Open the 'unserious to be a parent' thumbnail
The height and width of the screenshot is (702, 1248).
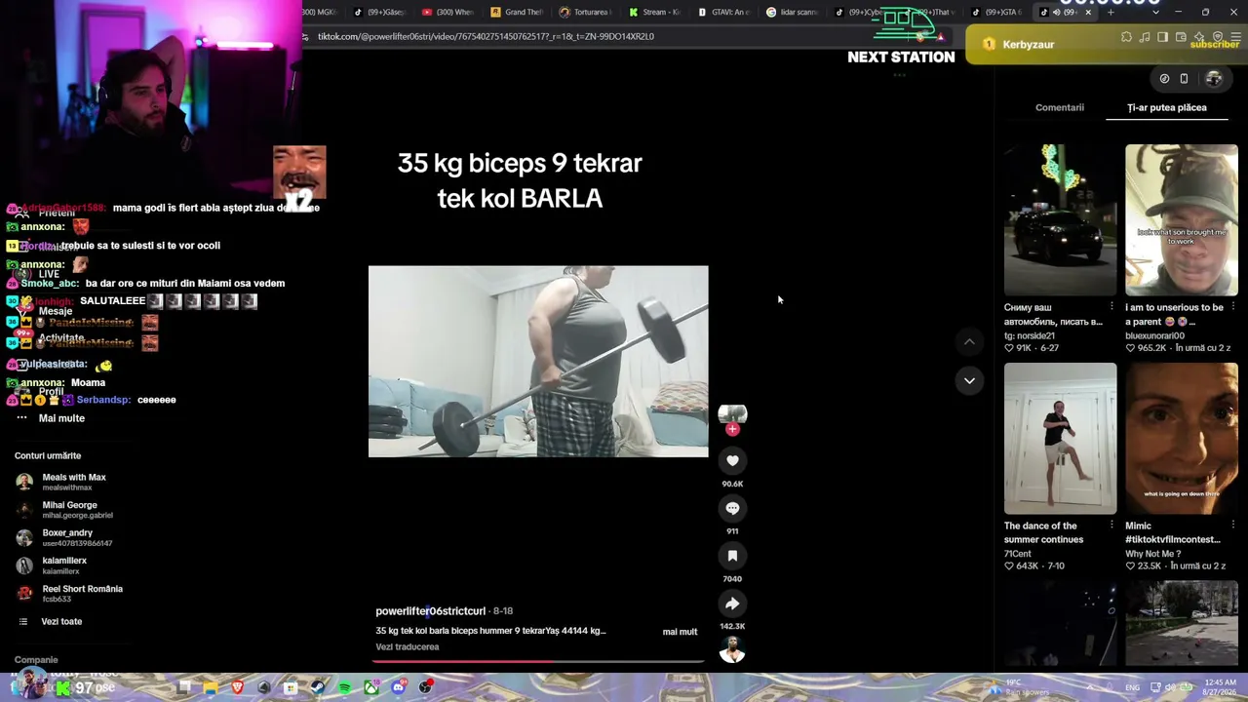tap(1182, 220)
